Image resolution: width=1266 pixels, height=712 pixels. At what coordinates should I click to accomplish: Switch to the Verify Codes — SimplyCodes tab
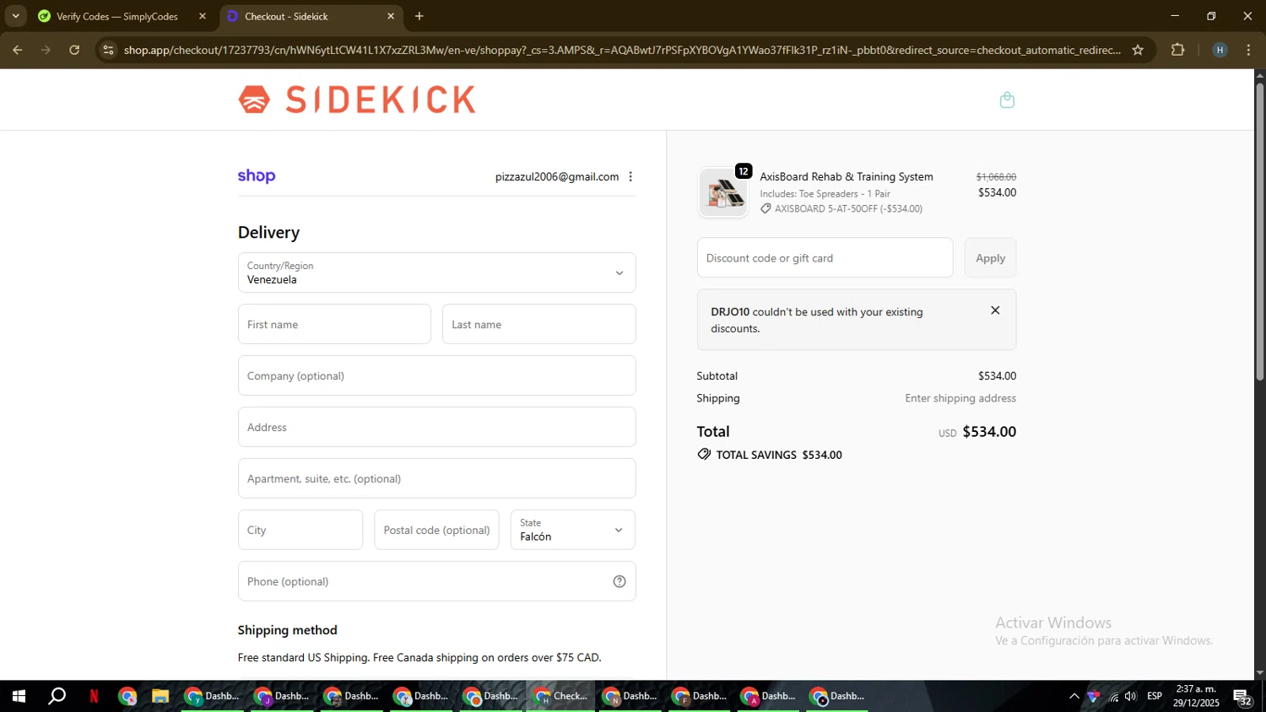117,16
